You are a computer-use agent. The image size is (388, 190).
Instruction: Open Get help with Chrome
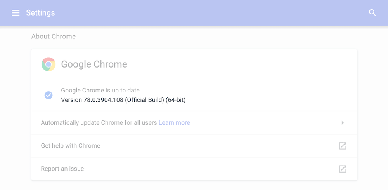[x=194, y=146]
